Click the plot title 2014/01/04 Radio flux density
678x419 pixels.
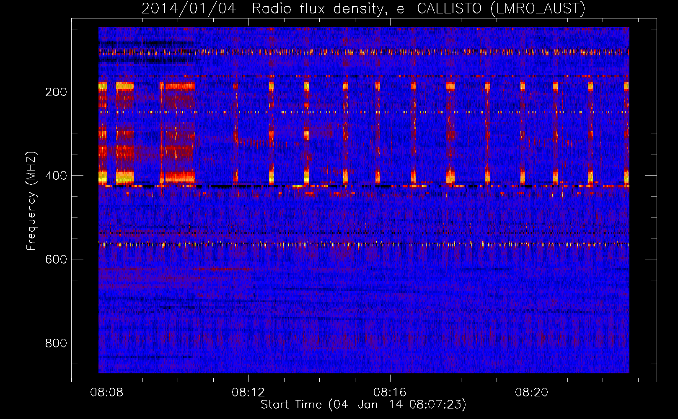(363, 9)
